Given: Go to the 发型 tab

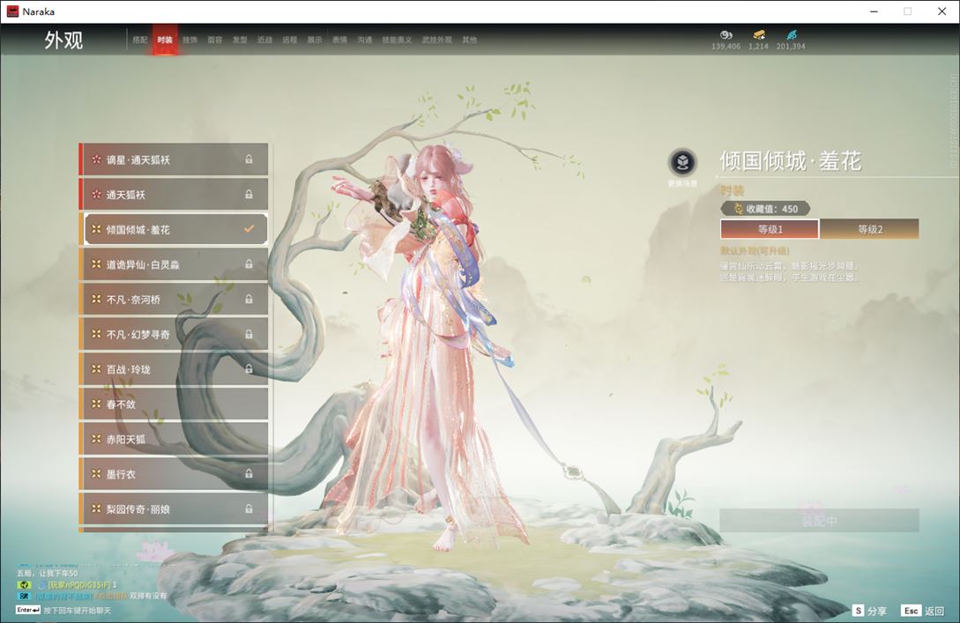Looking at the screenshot, I should coord(240,40).
